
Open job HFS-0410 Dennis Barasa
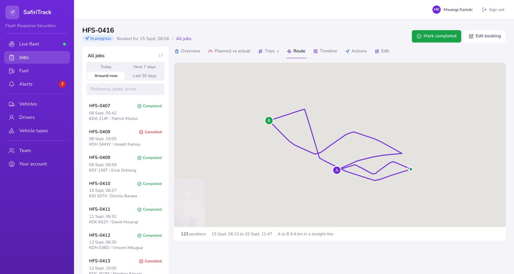pos(125,190)
